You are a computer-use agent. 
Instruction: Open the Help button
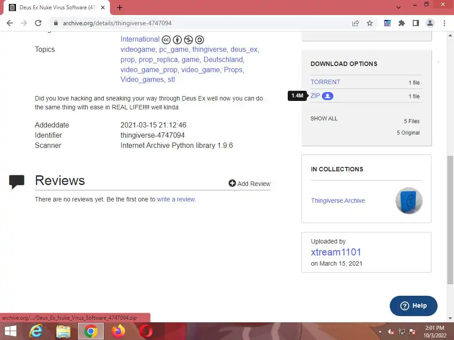pos(414,305)
